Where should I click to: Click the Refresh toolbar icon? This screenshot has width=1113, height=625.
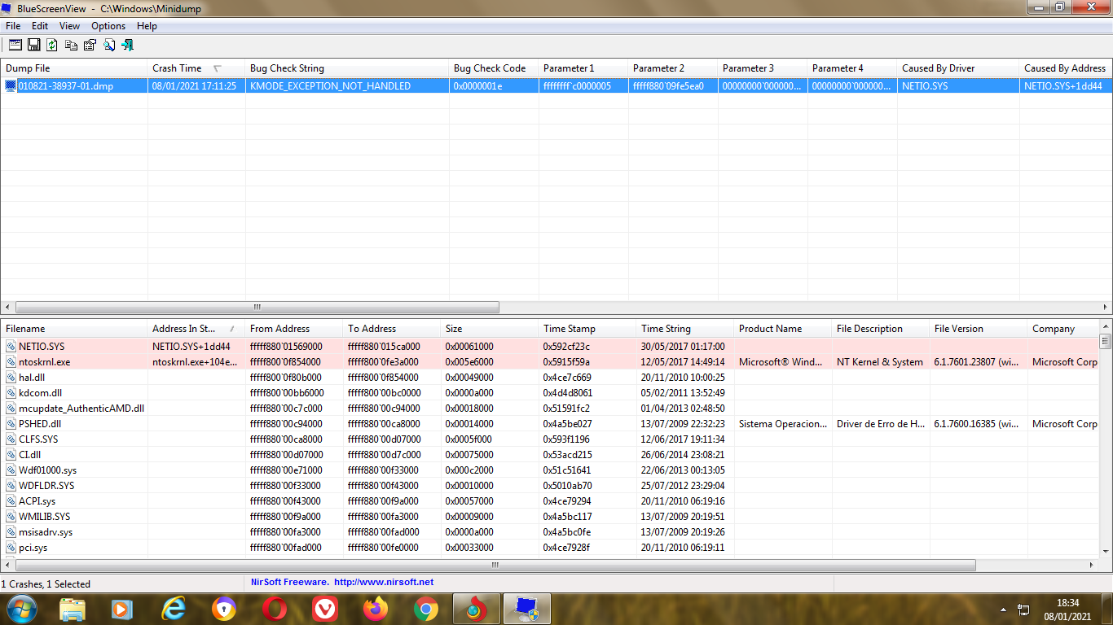coord(52,45)
